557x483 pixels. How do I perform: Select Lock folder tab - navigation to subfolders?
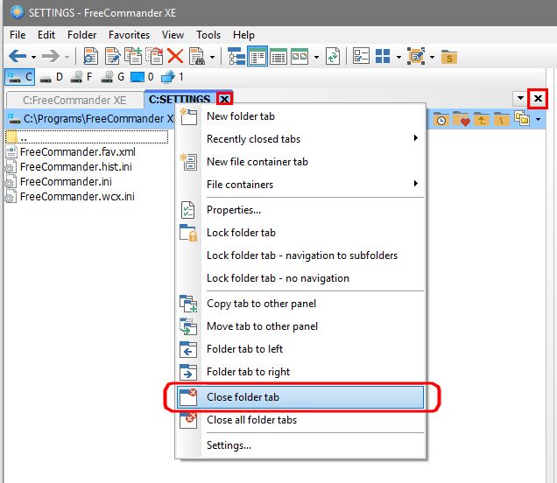[300, 255]
